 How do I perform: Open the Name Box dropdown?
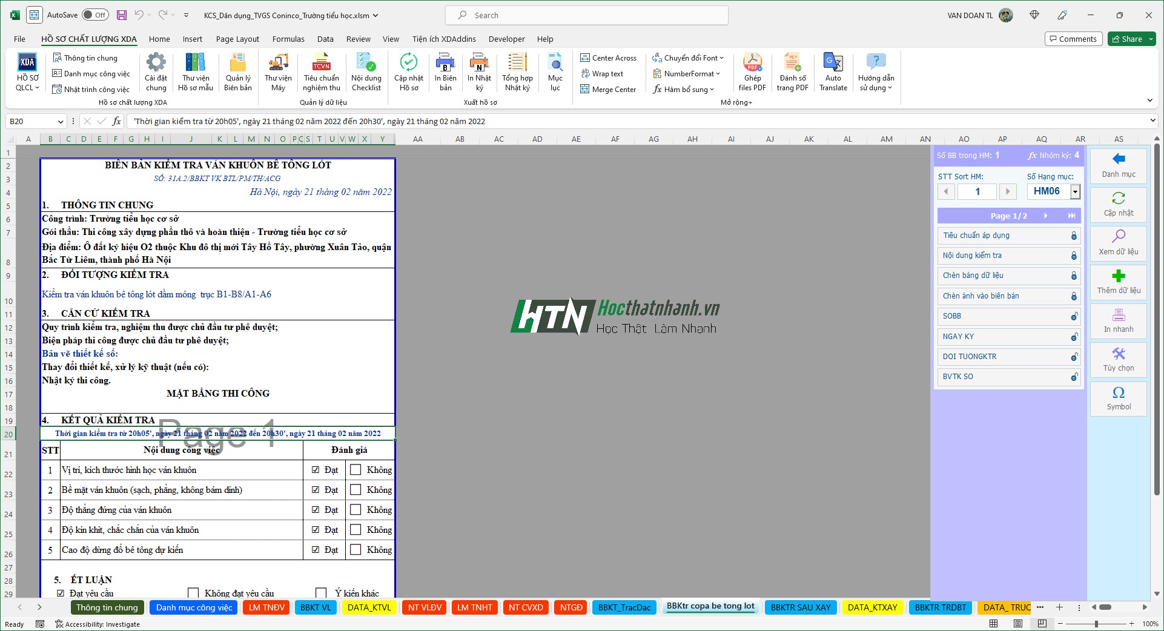pyautogui.click(x=61, y=121)
